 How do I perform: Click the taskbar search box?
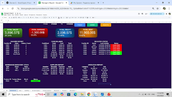click(x=26, y=94)
